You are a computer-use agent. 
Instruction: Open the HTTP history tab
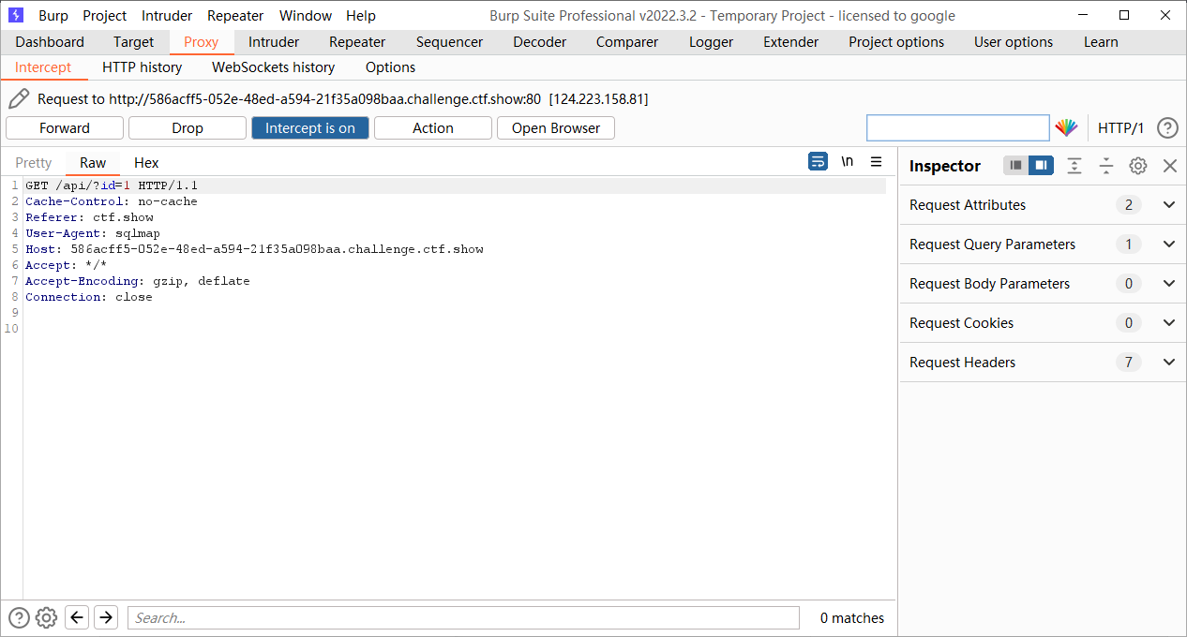(x=142, y=67)
